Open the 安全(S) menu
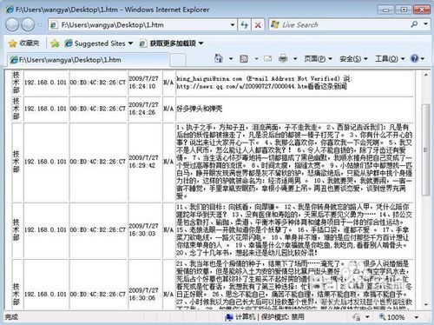The height and width of the screenshot is (325, 434). [353, 59]
